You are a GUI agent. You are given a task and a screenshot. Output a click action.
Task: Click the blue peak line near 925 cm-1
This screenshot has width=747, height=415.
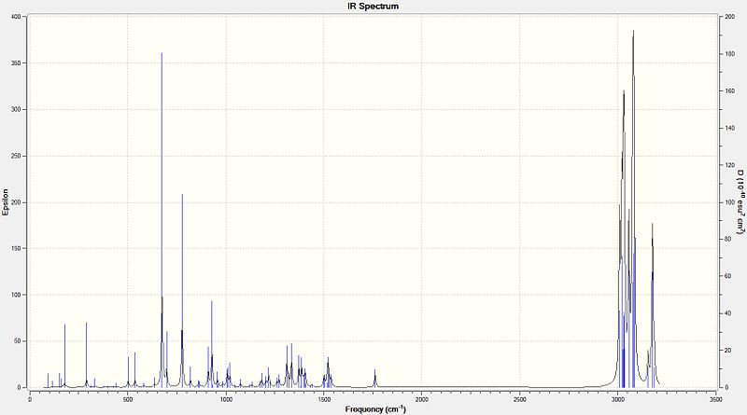coord(212,343)
